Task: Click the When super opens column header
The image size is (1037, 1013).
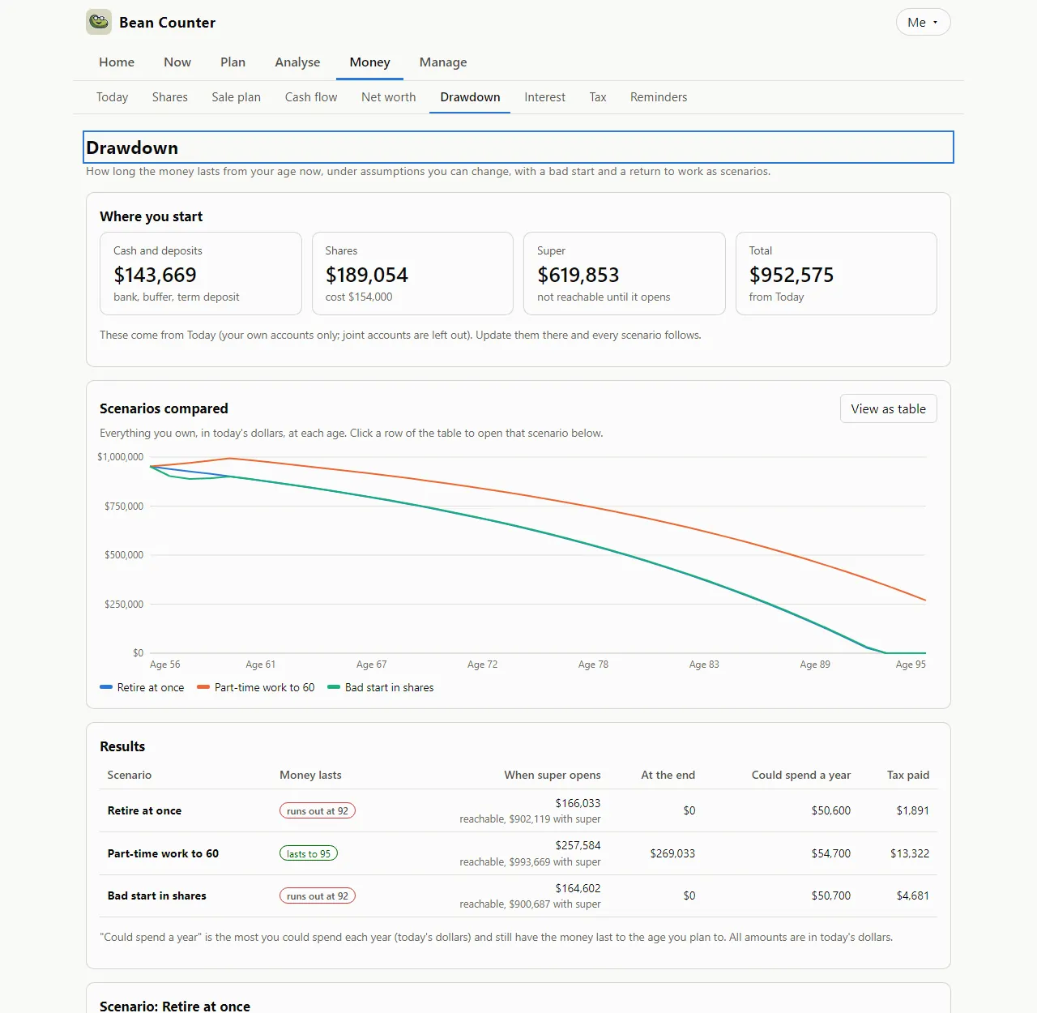Action: [553, 776]
